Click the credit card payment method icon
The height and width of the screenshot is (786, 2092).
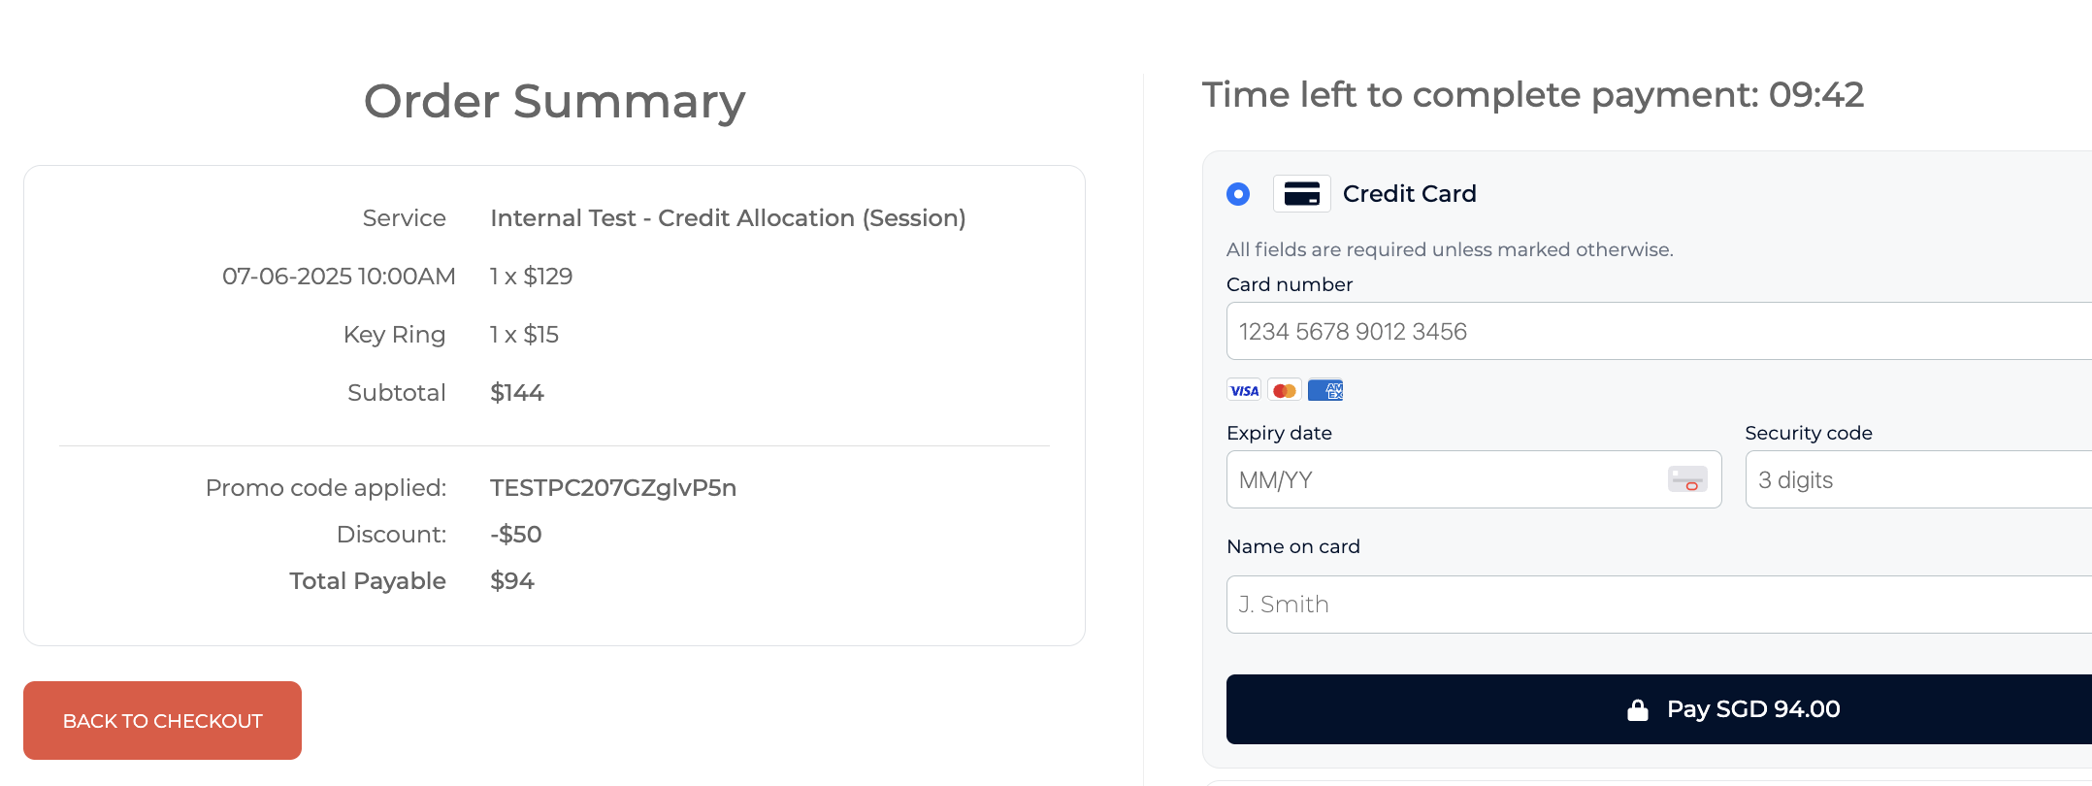1301,194
